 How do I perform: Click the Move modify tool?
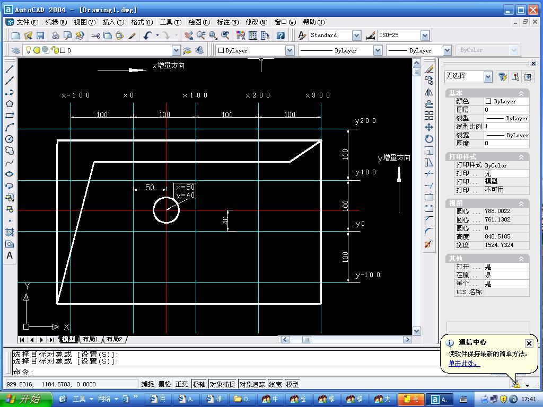(429, 127)
